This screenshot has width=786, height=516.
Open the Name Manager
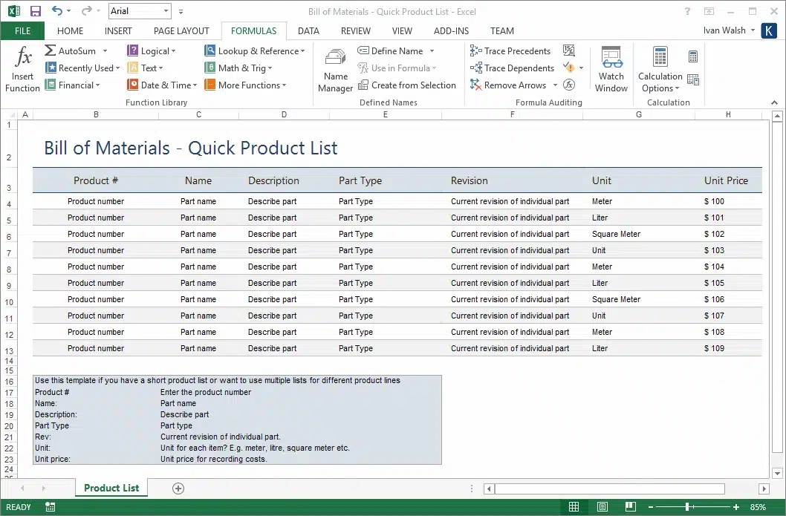coord(335,70)
